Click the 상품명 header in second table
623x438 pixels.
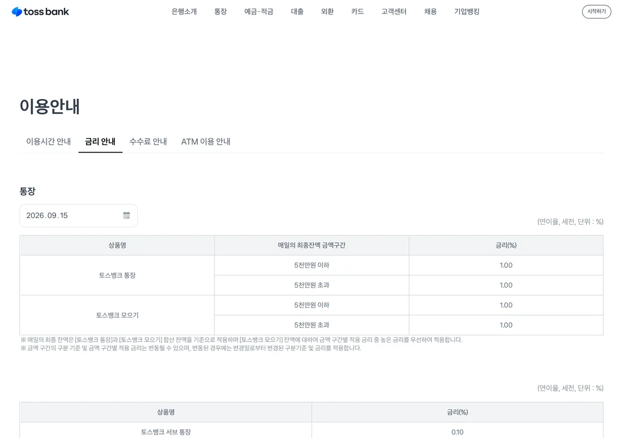click(x=166, y=412)
